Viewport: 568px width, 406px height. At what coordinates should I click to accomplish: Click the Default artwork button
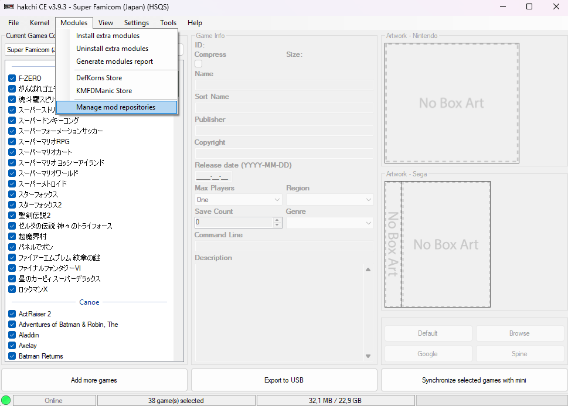(x=428, y=333)
